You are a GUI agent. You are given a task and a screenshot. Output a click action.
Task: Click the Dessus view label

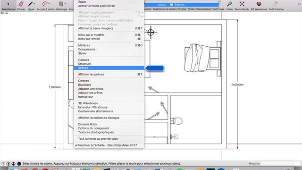(x=4, y=13)
